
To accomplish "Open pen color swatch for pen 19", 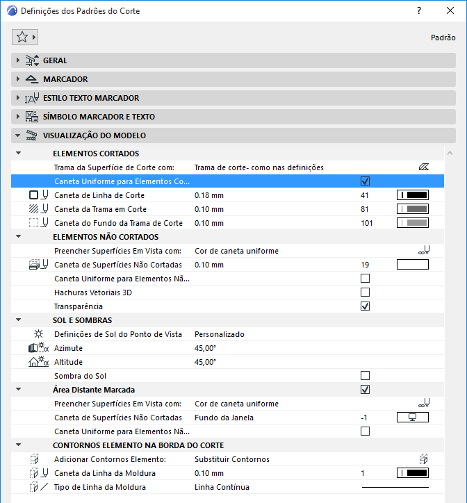I will click(x=413, y=265).
